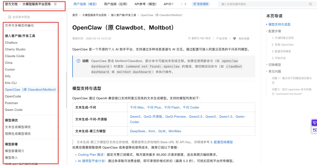Open API参考（模型）tab
This screenshot has height=165, width=317.
pyautogui.click(x=146, y=4)
